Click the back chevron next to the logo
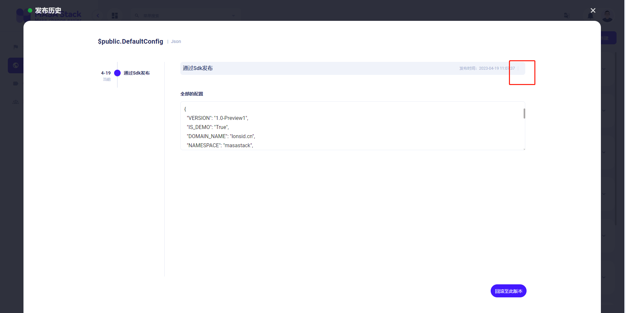626x313 pixels. 98,15
